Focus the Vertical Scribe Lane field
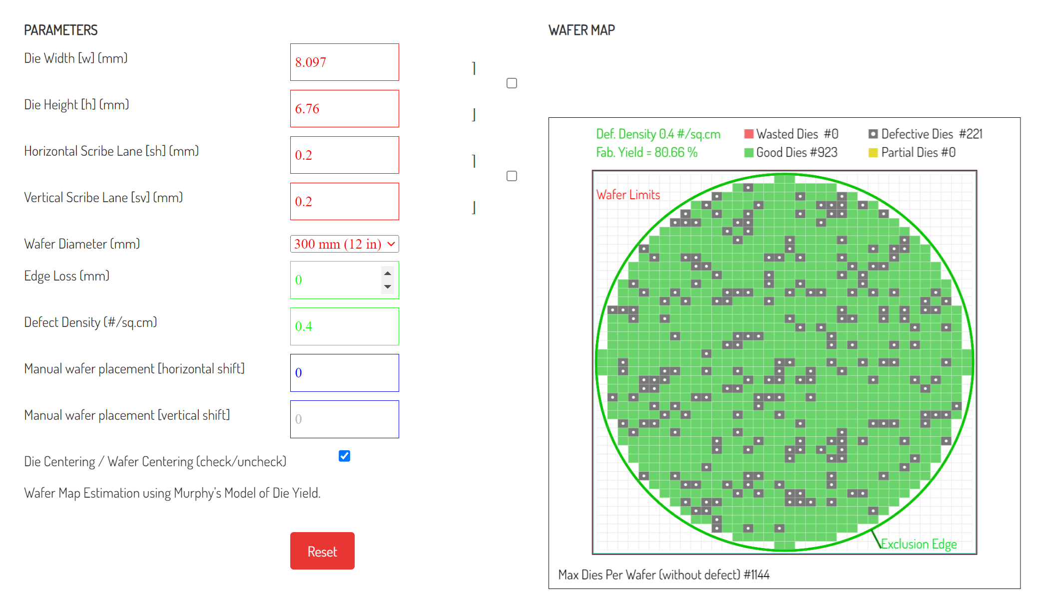The image size is (1053, 596). (344, 202)
